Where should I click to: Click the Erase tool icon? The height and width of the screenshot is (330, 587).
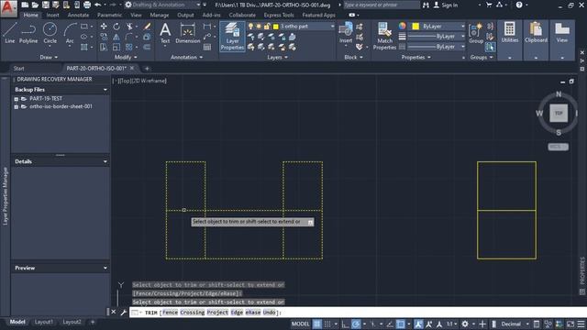tap(147, 27)
